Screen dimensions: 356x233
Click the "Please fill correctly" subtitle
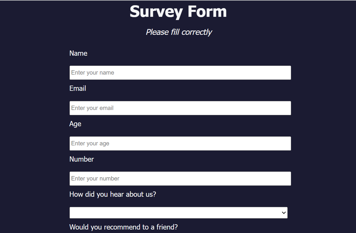(179, 32)
